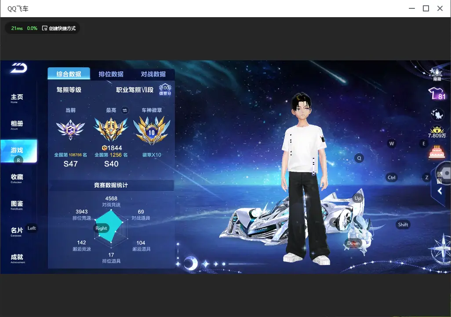This screenshot has height=317, width=451.
Task: Click the back logo icon at top-left
Action: click(19, 68)
